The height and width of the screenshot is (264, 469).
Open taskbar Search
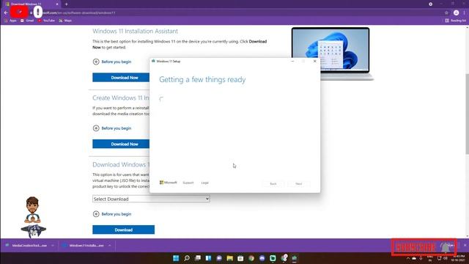pyautogui.click(x=187, y=258)
